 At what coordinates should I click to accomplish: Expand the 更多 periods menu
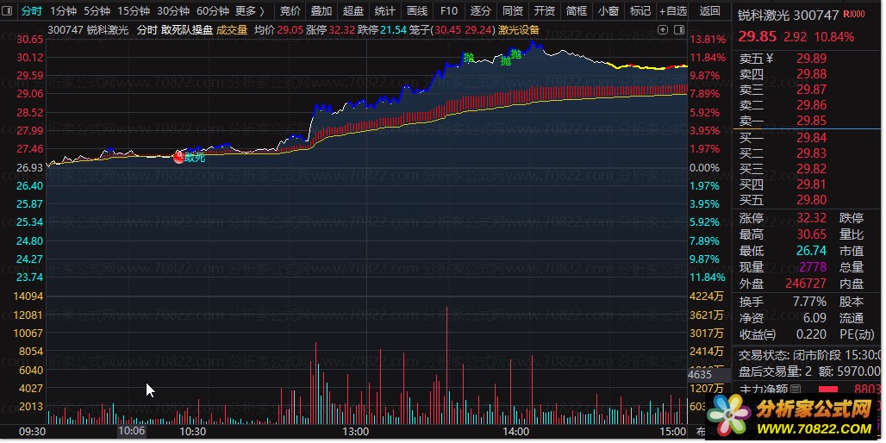250,10
